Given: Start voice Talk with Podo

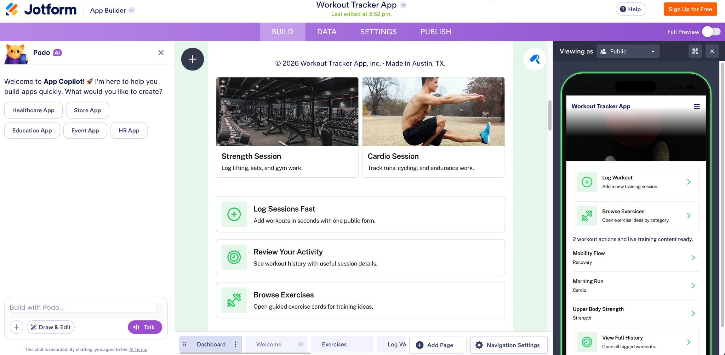Looking at the screenshot, I should [145, 327].
